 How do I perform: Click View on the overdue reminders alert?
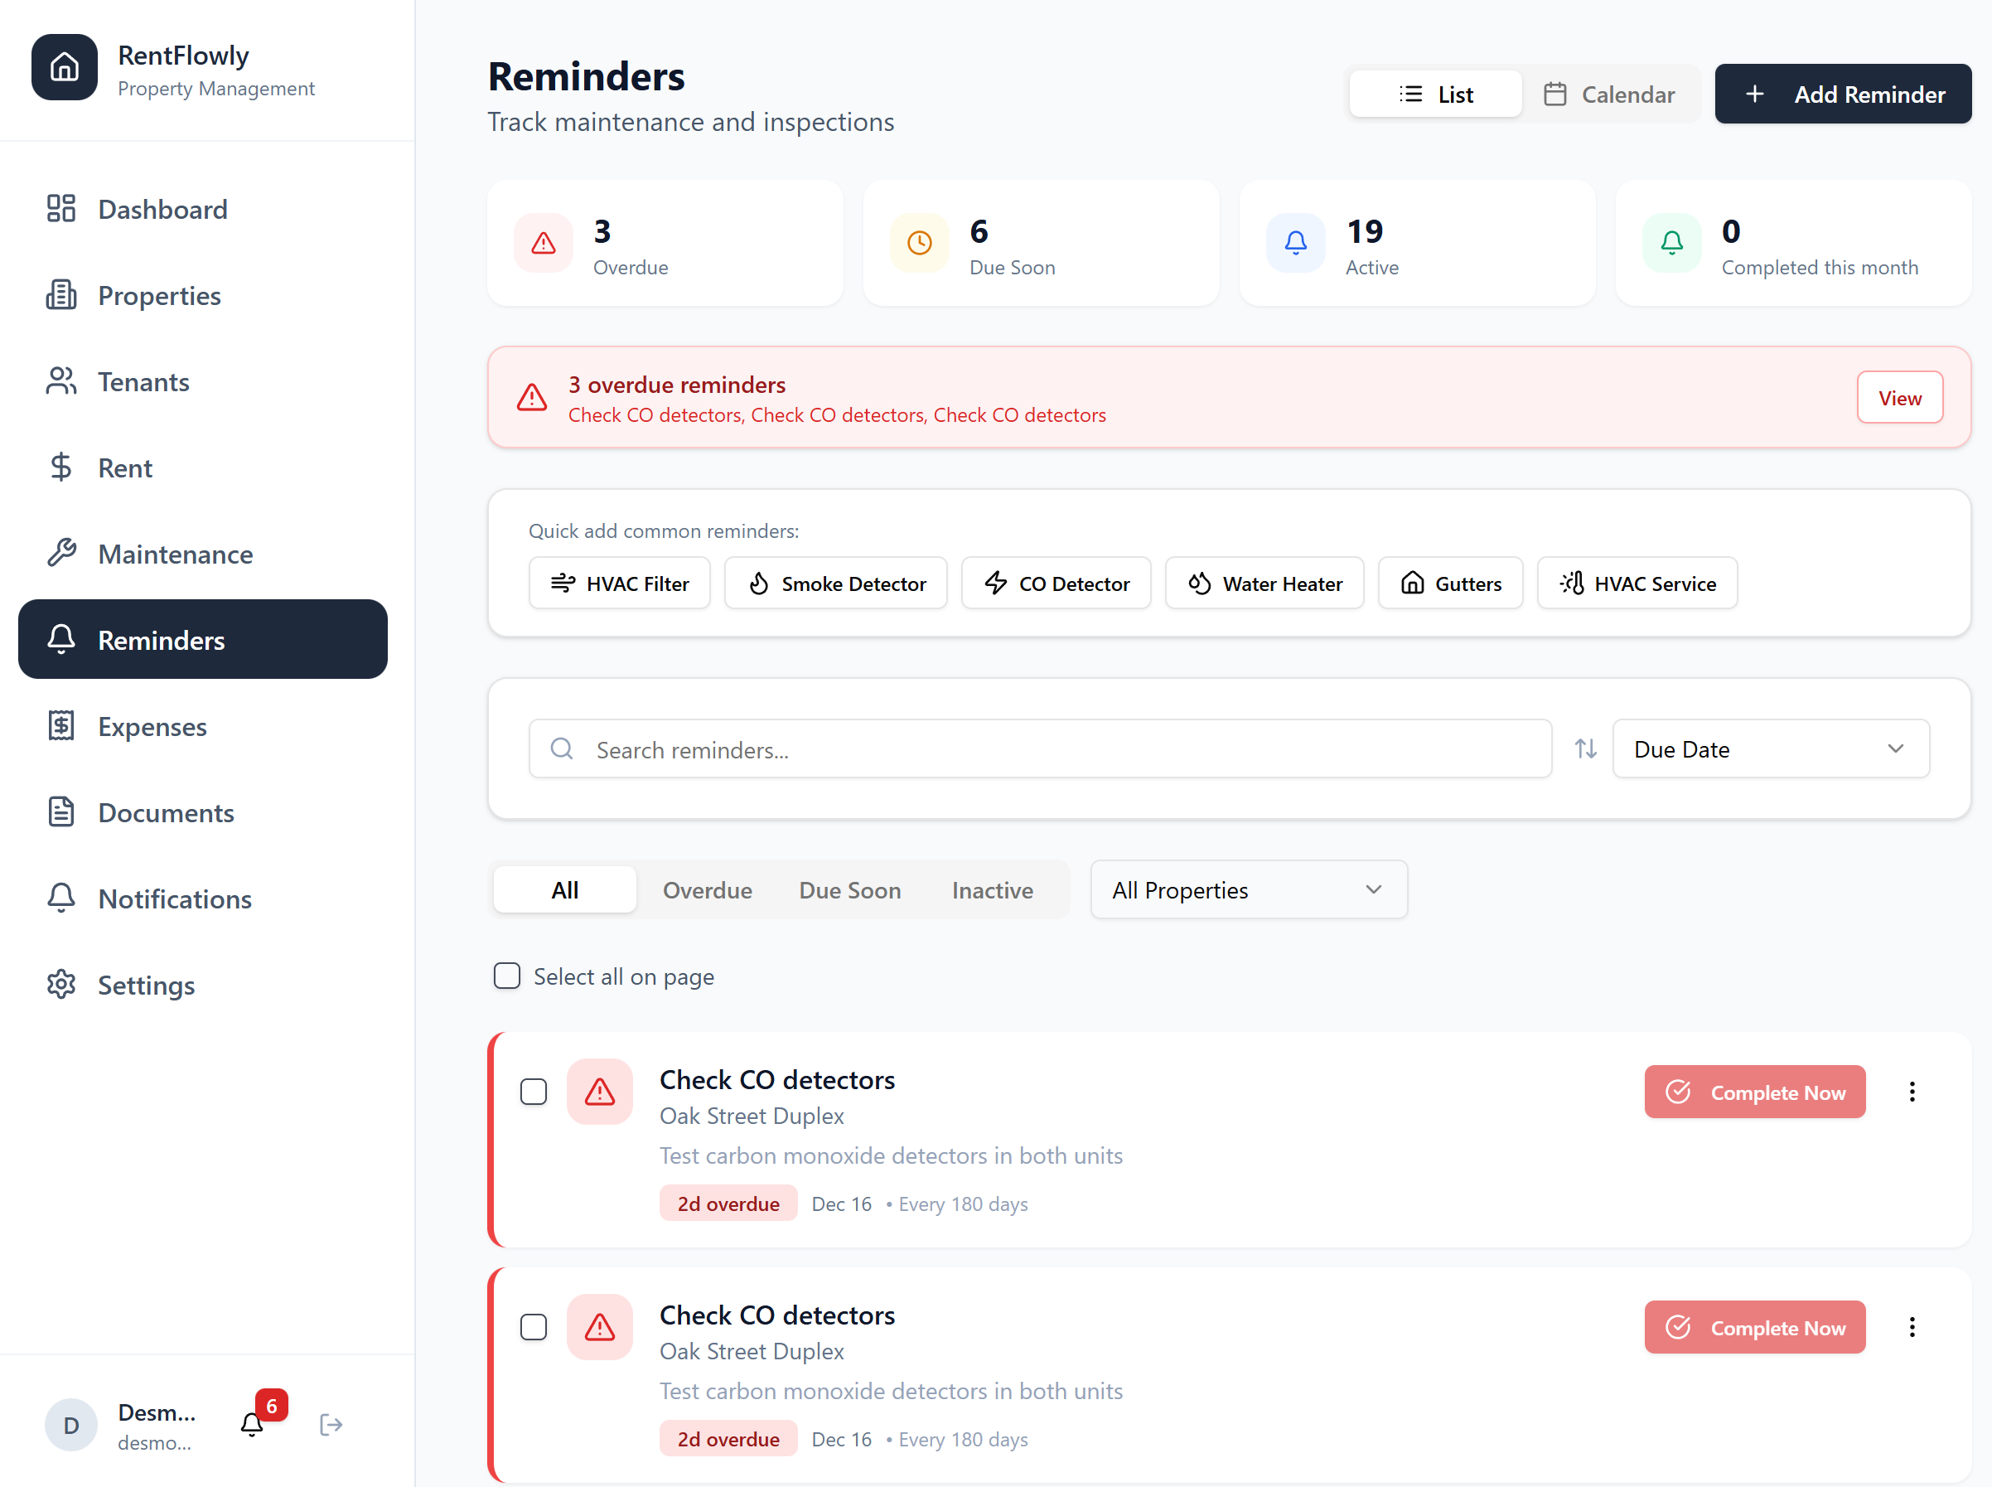1899,397
